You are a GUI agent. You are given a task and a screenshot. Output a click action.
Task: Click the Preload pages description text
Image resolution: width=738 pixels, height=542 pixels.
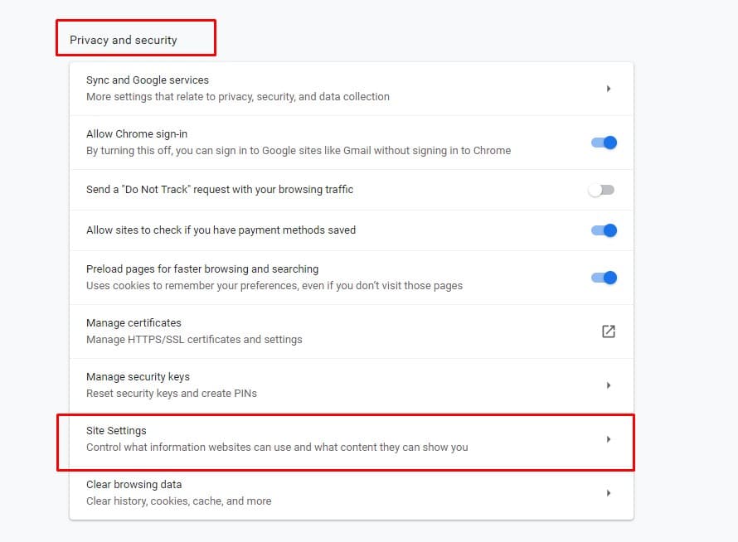click(x=274, y=286)
